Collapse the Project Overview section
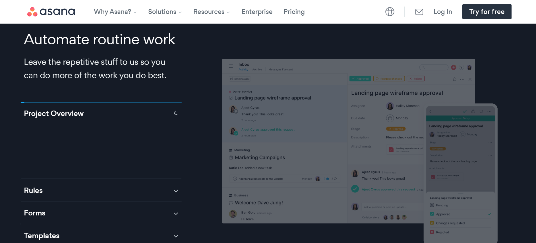Image resolution: width=536 pixels, height=243 pixels. pyautogui.click(x=101, y=113)
